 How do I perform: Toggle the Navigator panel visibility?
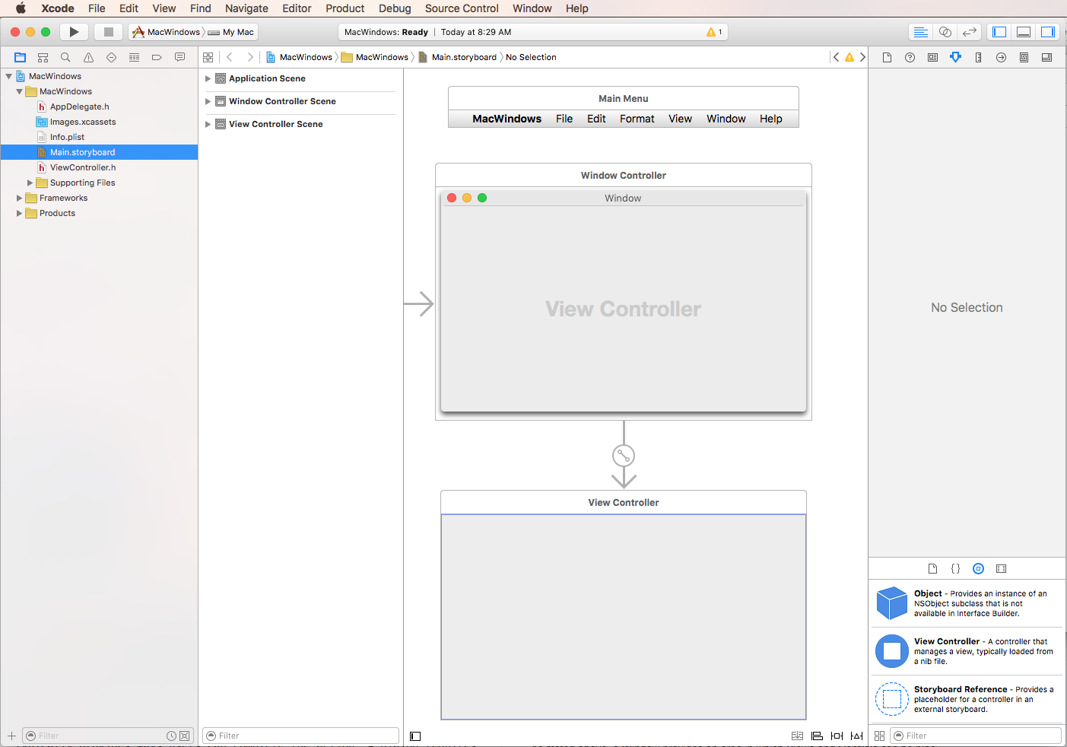(x=999, y=31)
